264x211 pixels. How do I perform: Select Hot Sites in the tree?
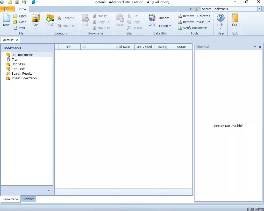tap(16, 64)
